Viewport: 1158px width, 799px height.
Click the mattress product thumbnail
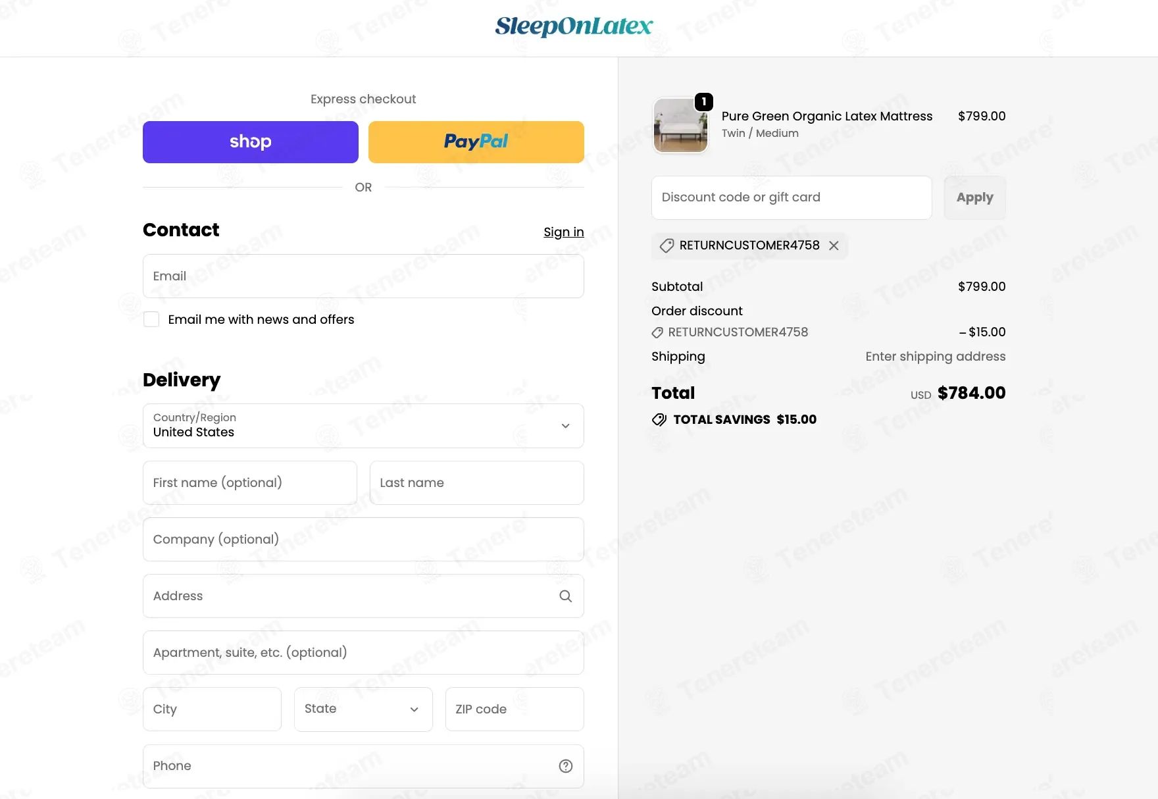[680, 125]
